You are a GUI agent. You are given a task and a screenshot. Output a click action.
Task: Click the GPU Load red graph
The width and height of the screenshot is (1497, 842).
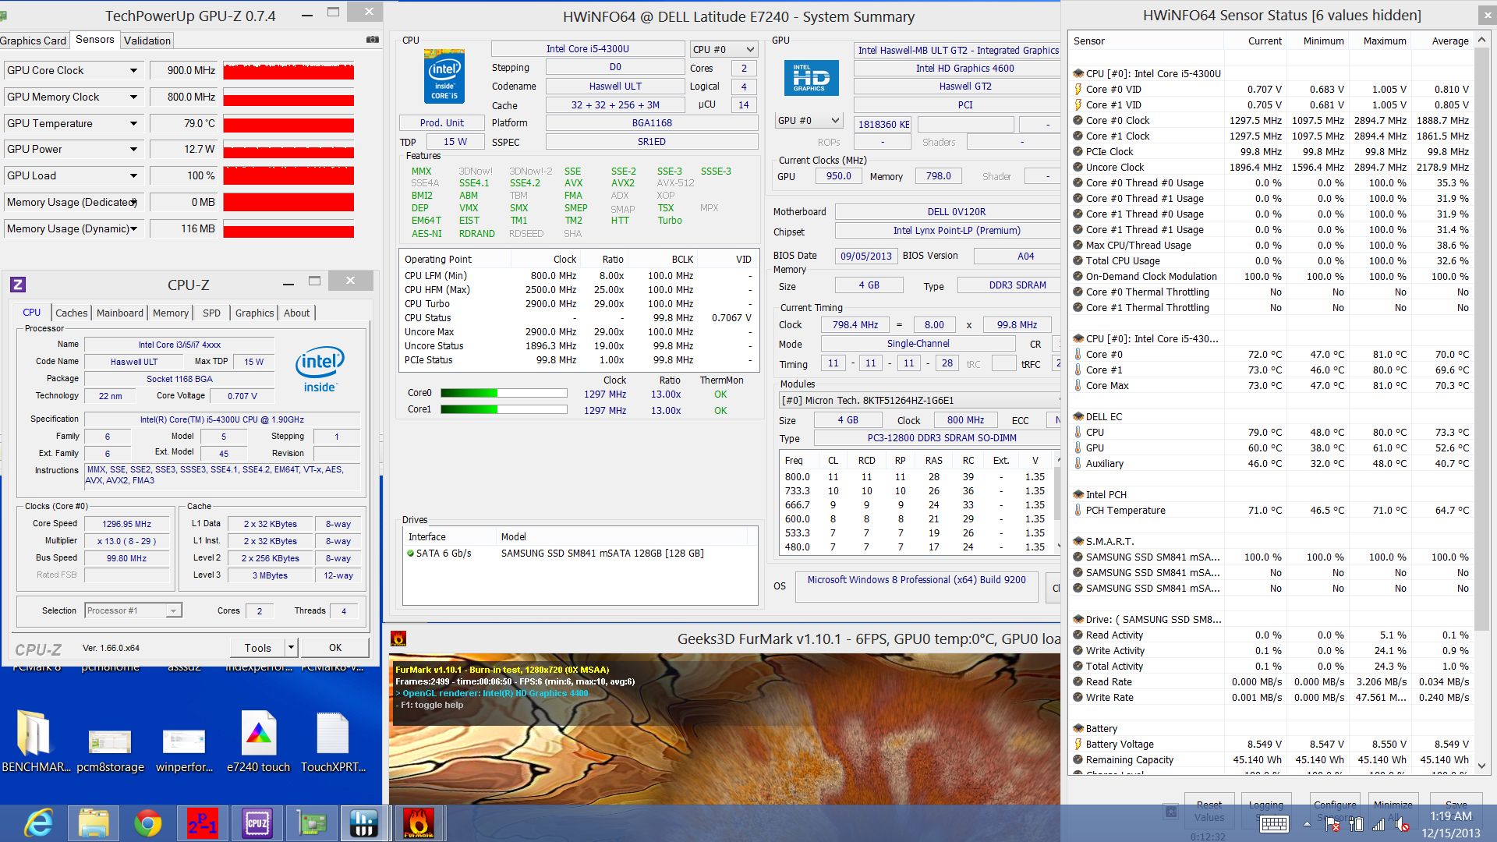[x=288, y=175]
